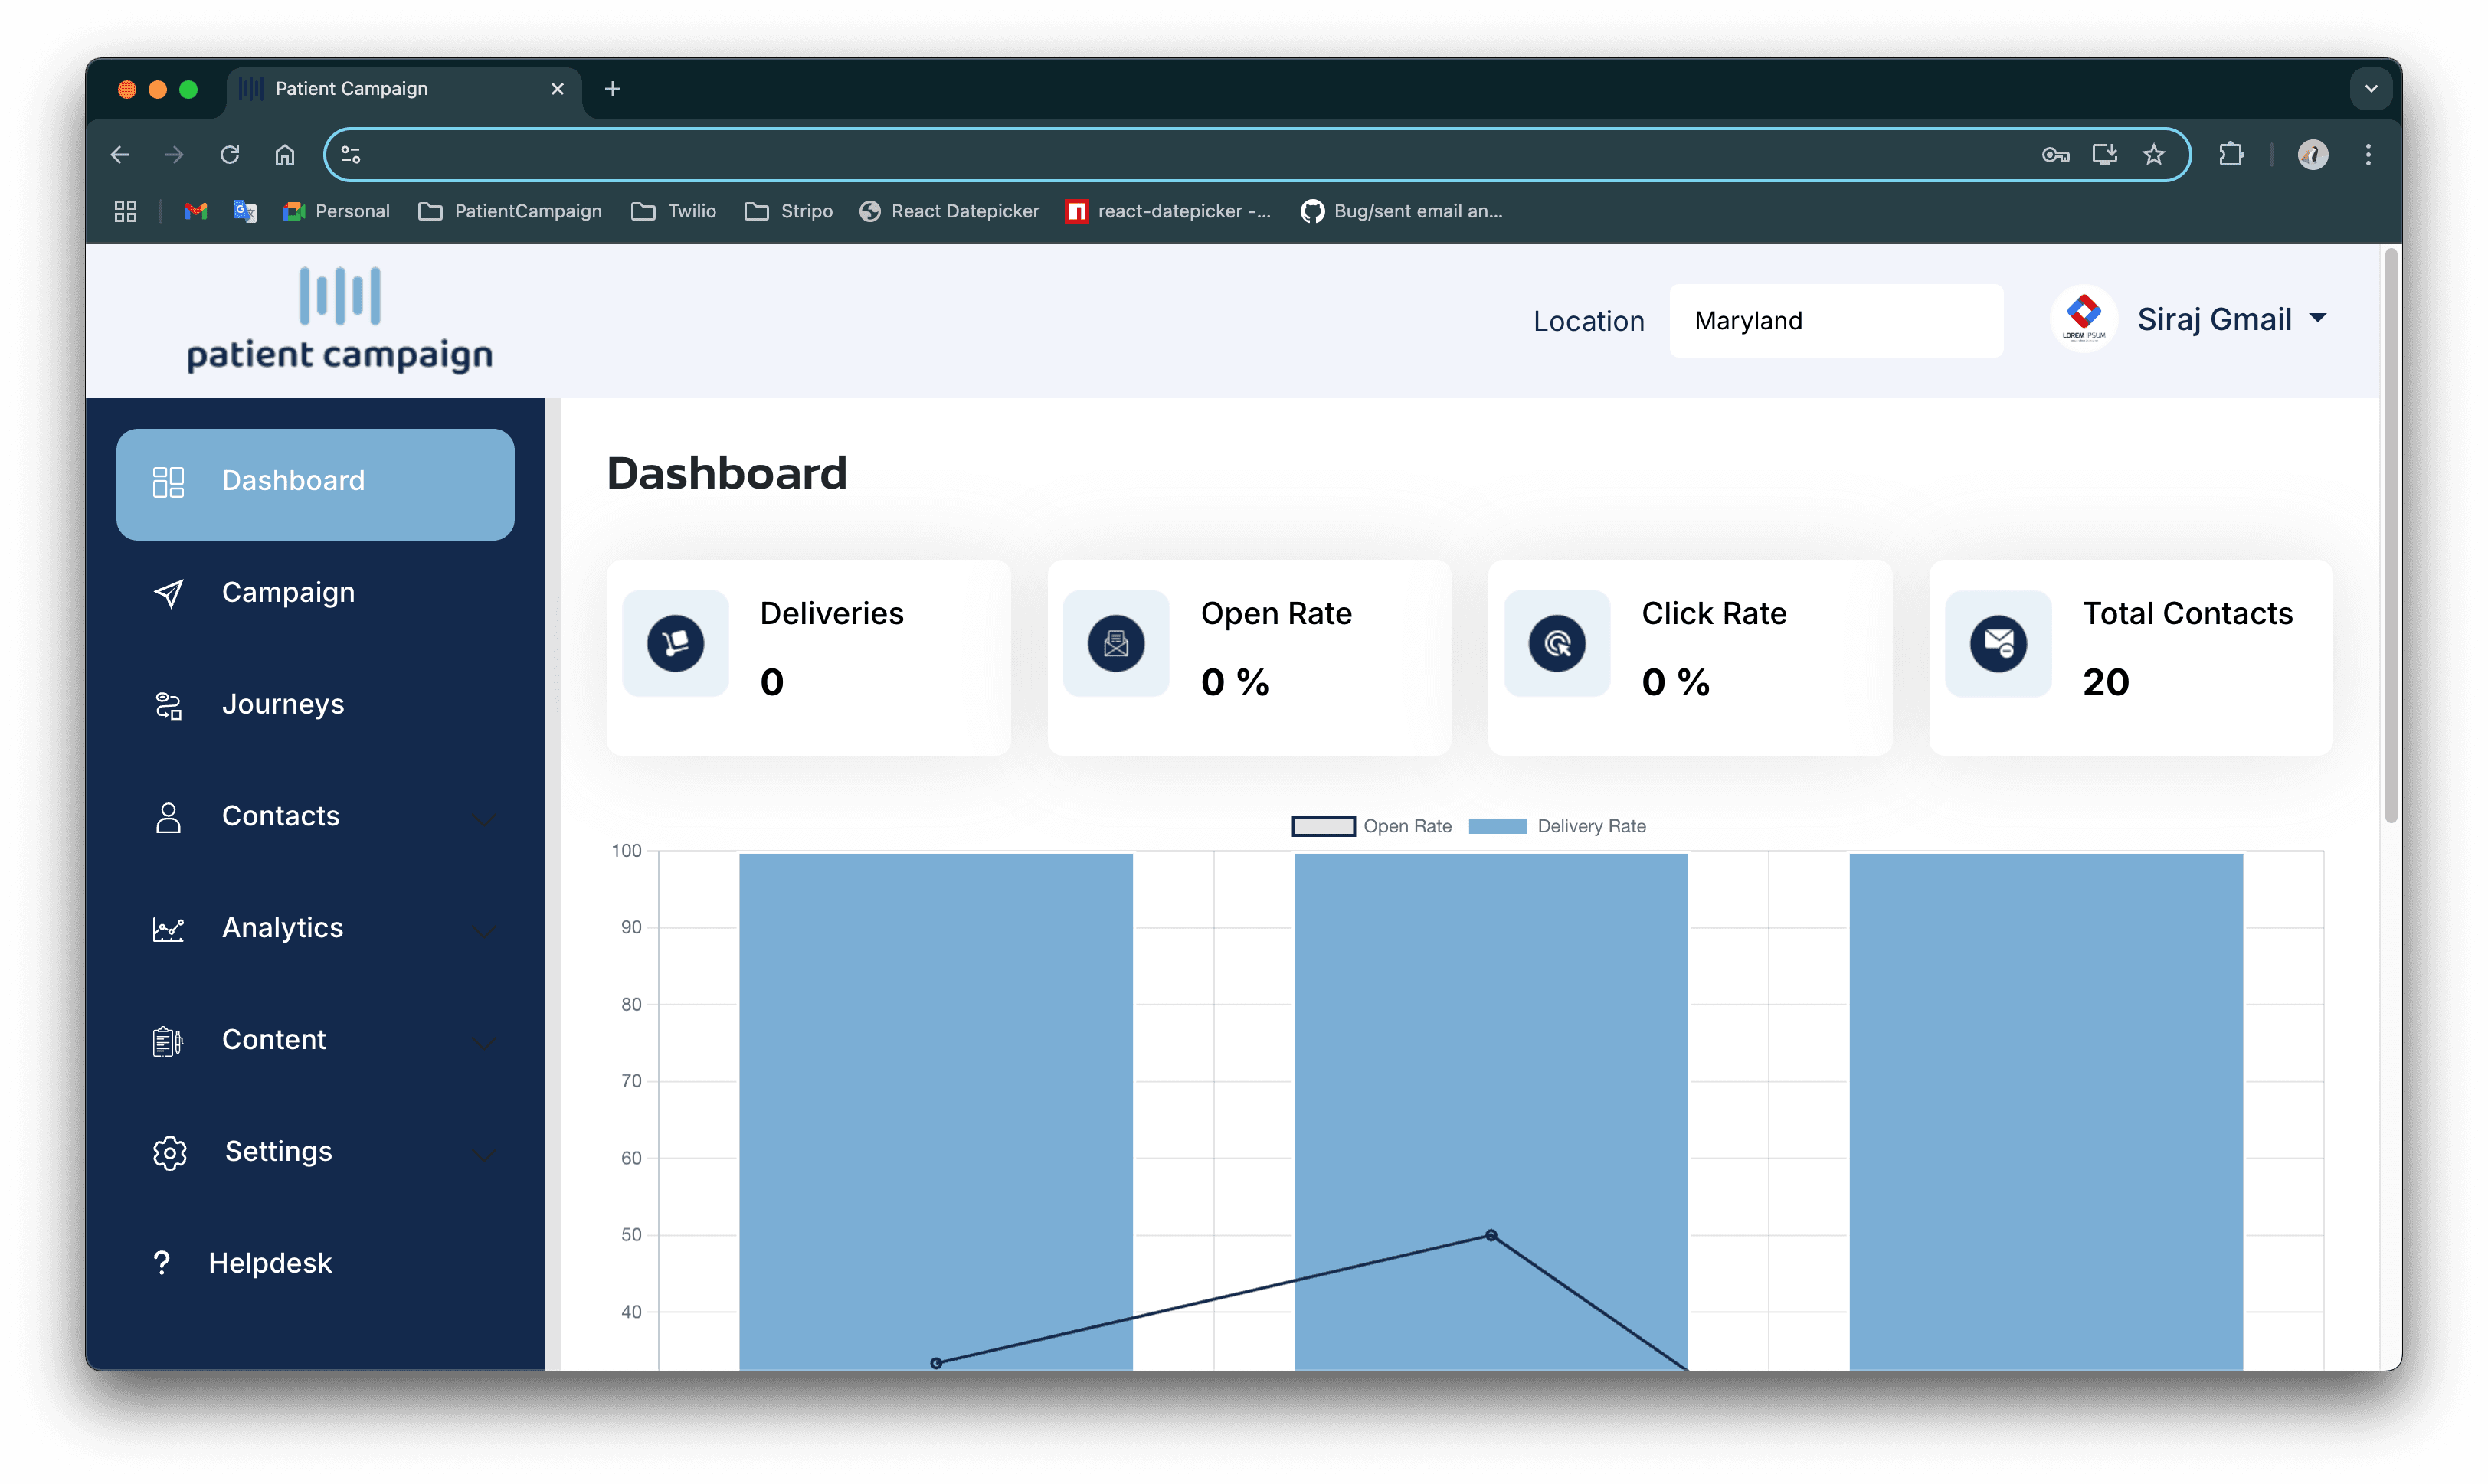Open the Dashboard sidebar item
The width and height of the screenshot is (2488, 1484).
315,484
